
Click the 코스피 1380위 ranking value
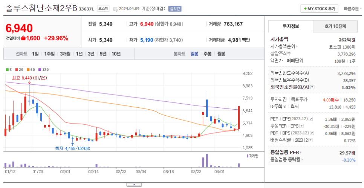342,47
